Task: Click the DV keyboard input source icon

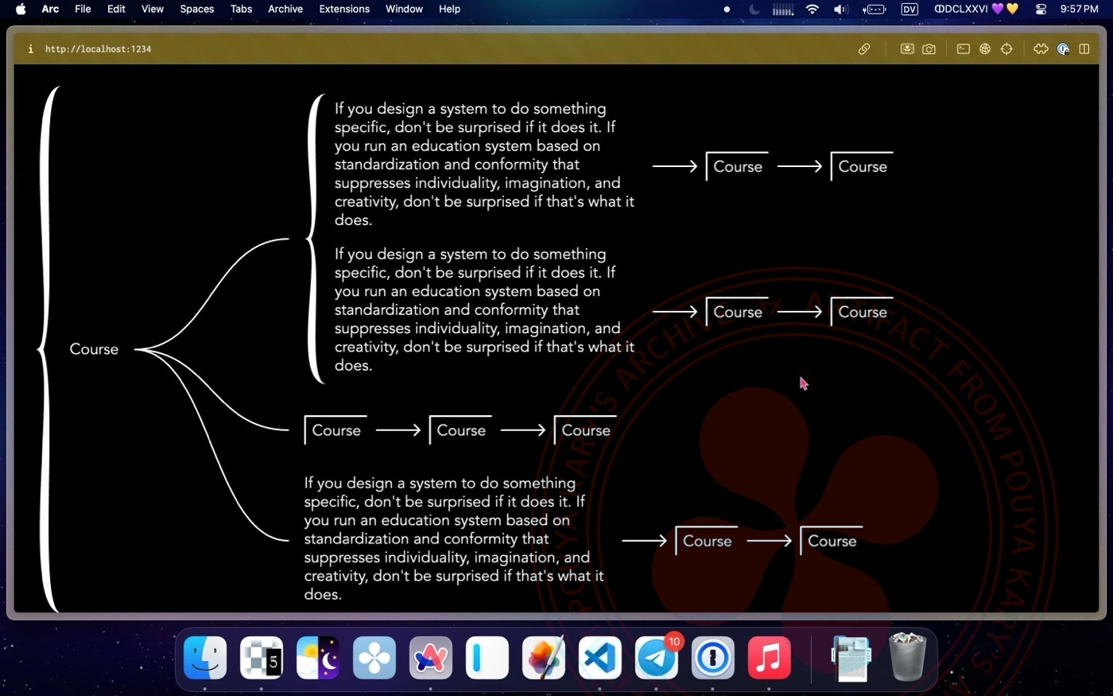Action: click(909, 9)
